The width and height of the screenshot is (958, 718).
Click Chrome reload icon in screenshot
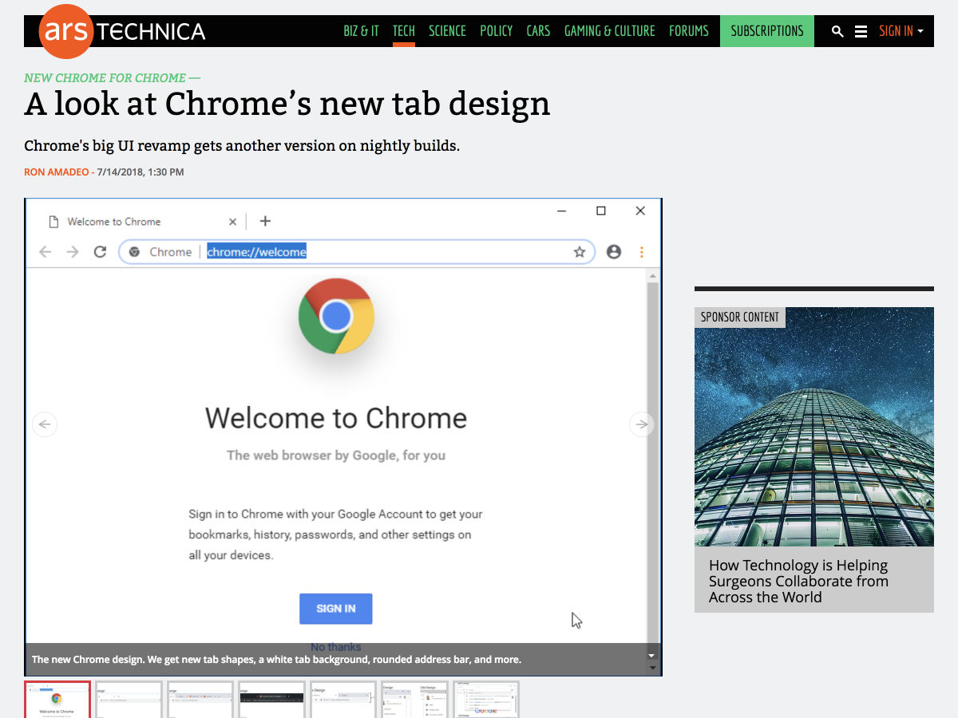[x=100, y=252]
